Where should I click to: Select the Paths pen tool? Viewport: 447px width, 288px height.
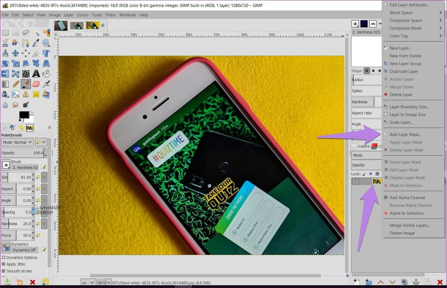pyautogui.click(x=26, y=43)
